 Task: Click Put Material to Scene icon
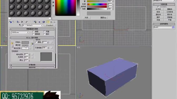(14, 22)
